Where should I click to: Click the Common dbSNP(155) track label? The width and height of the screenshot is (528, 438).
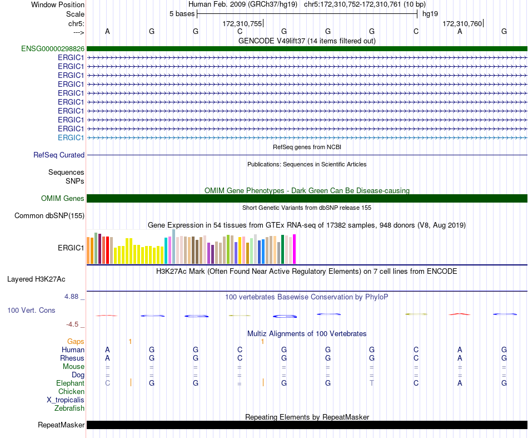pos(49,215)
